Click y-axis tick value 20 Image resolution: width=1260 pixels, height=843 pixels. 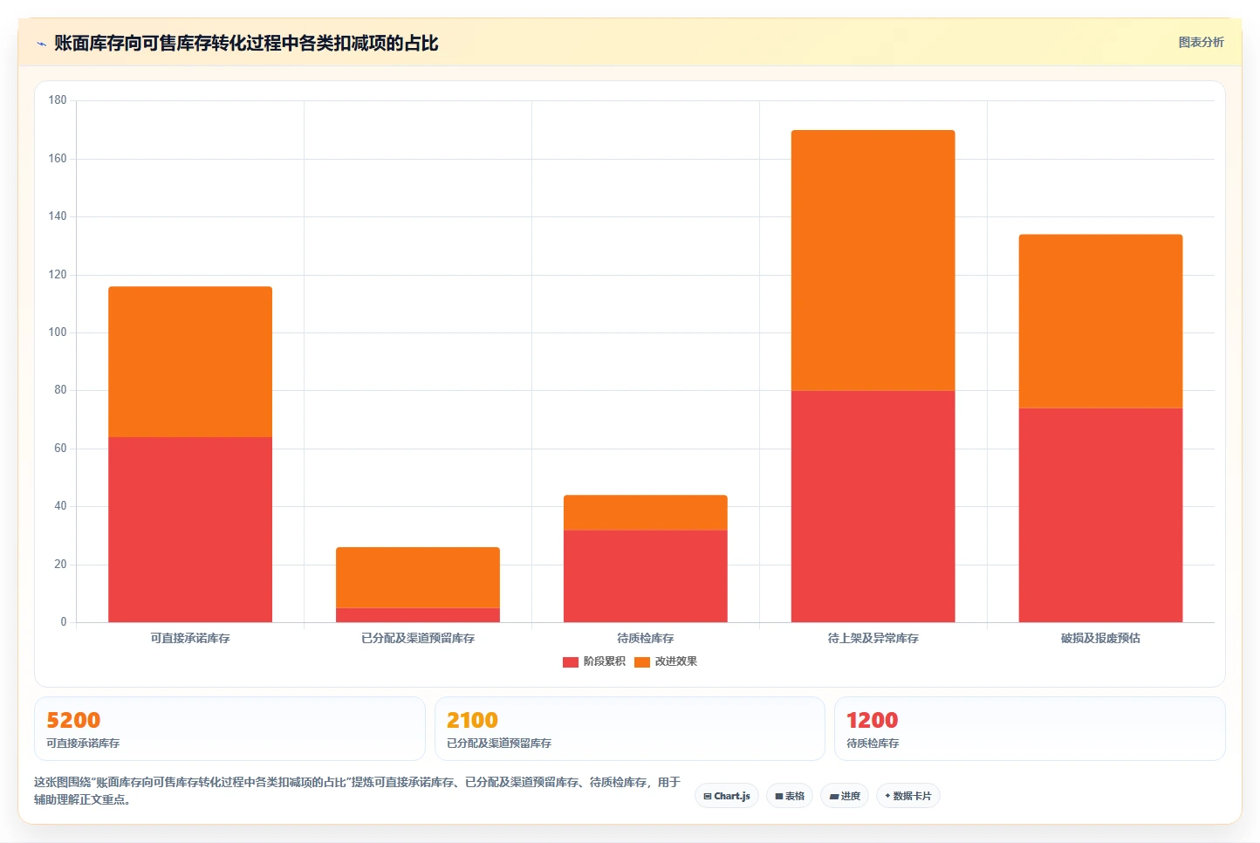point(60,565)
